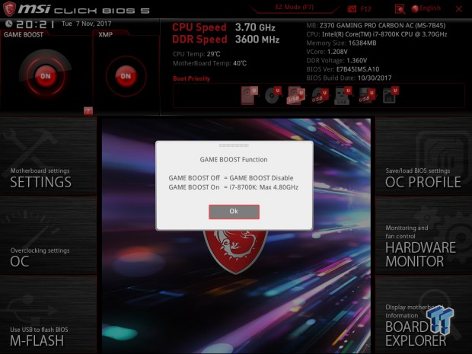Click the GAME BOOST On = Max 4.80GHz line

(x=233, y=187)
